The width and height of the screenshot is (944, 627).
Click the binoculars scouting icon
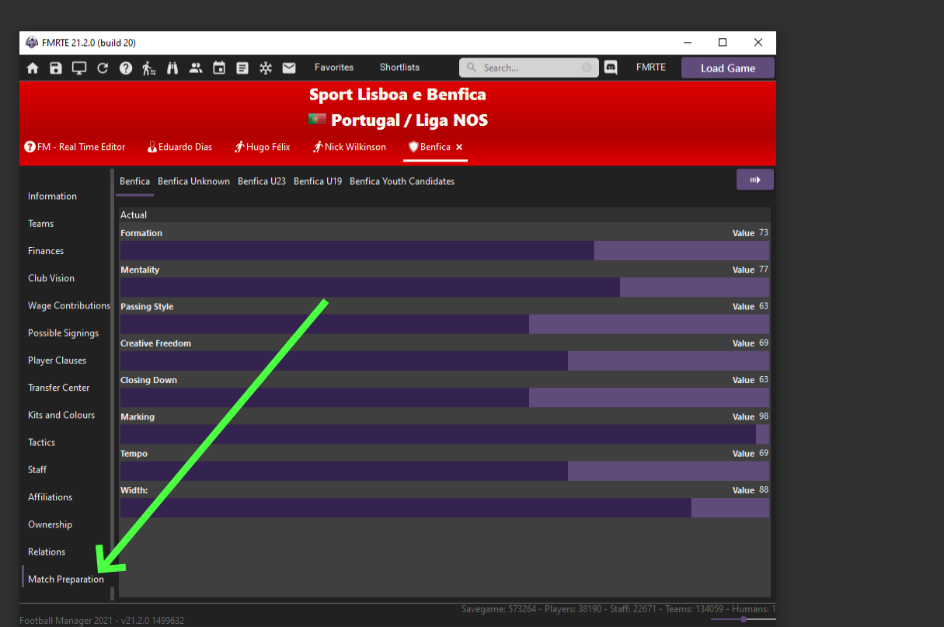click(x=172, y=68)
